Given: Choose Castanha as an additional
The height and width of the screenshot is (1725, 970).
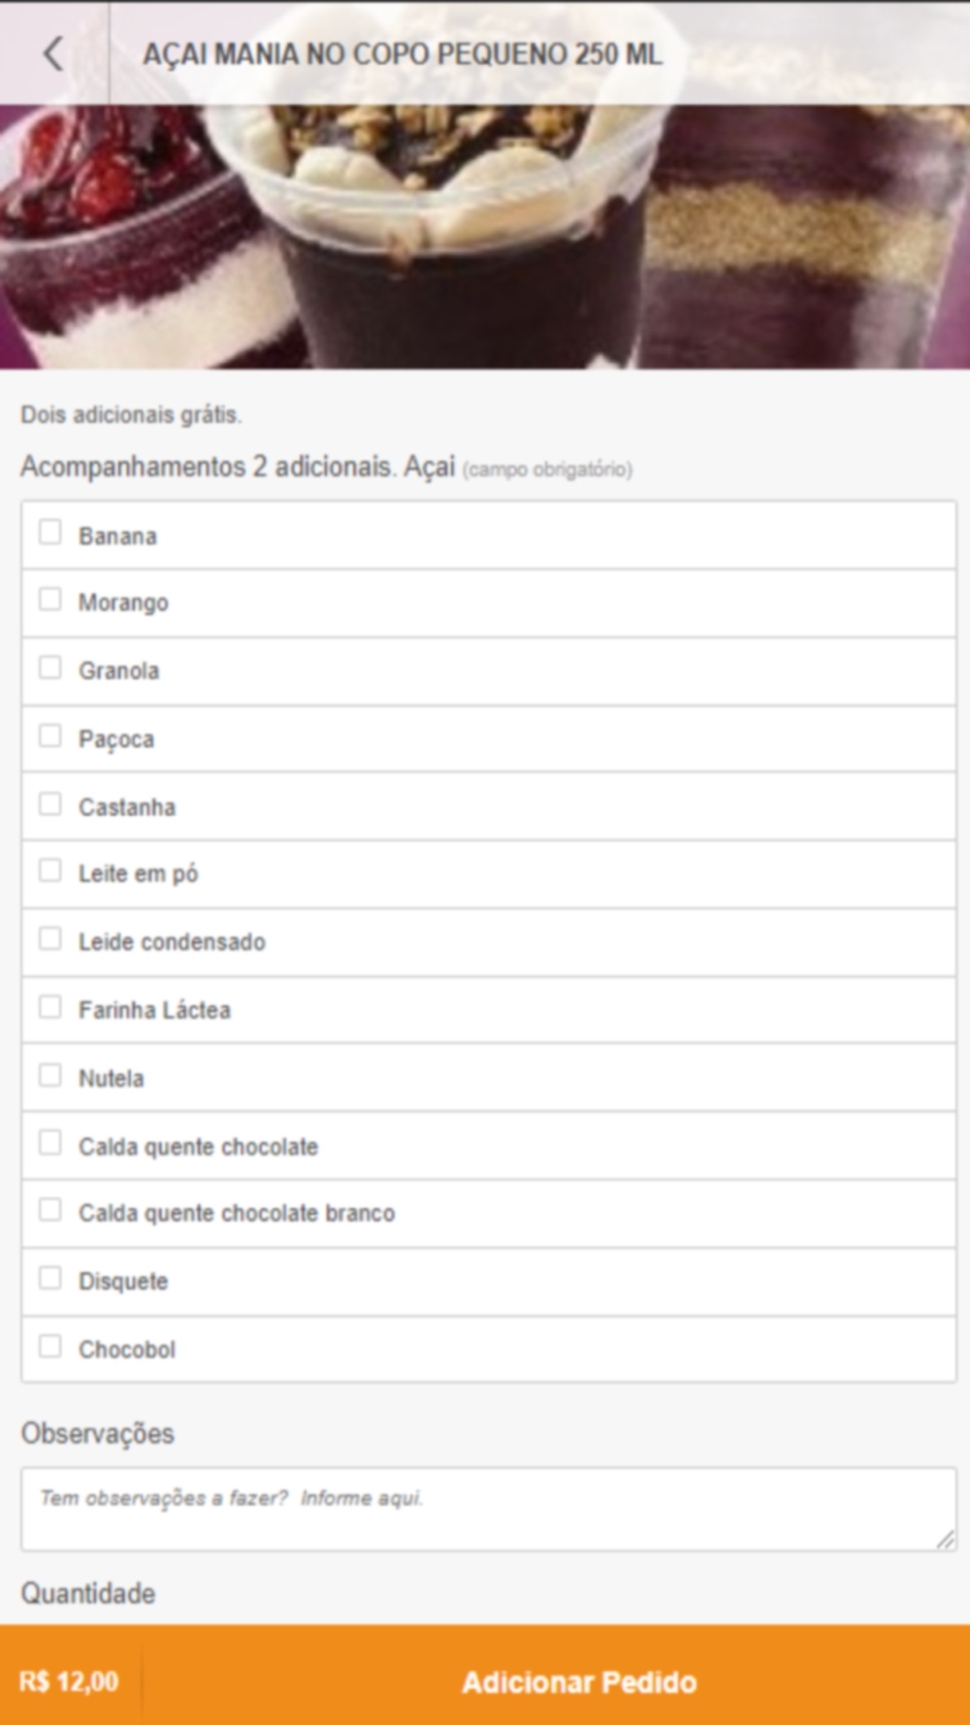Looking at the screenshot, I should pos(50,804).
